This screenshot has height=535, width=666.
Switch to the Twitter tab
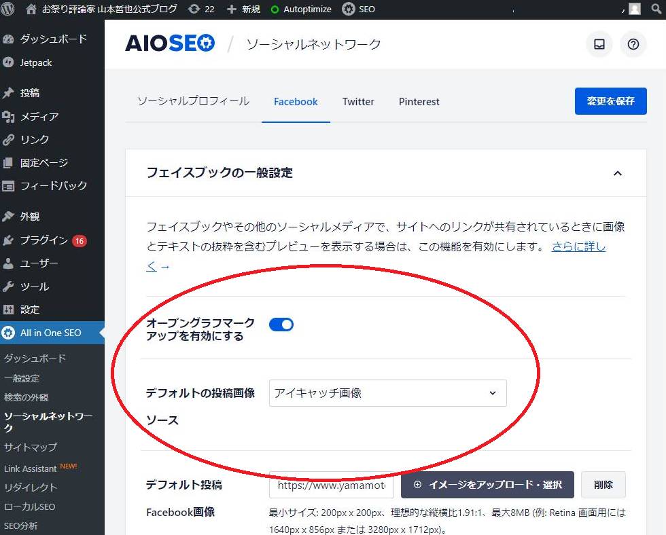(358, 102)
